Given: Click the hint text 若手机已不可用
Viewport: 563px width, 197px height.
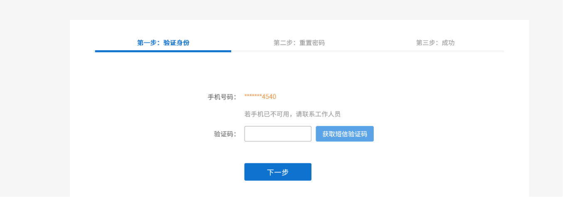Looking at the screenshot, I should point(267,114).
